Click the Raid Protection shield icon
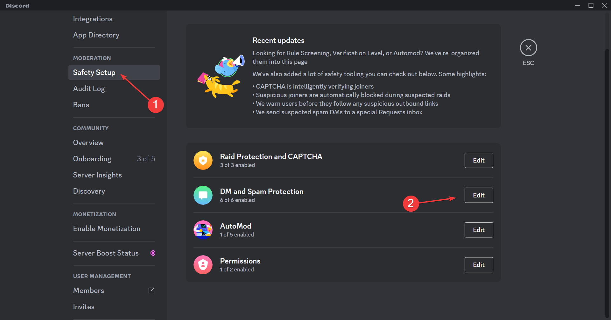The width and height of the screenshot is (611, 320). [203, 160]
